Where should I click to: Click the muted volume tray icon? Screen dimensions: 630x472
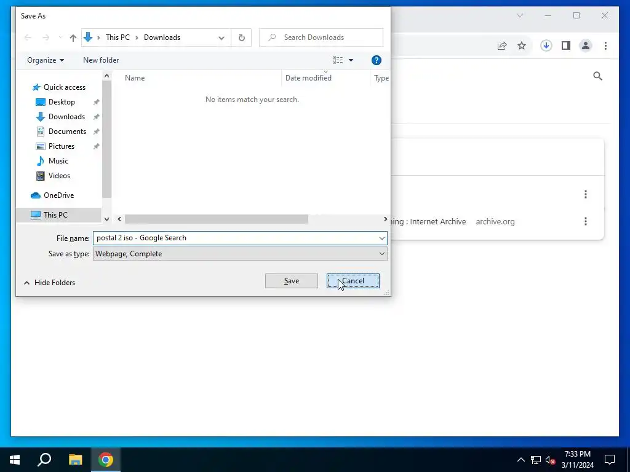[x=551, y=460]
